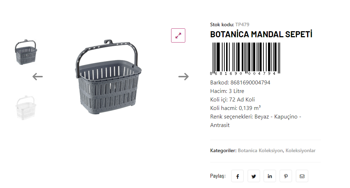Click the TP479 stock code
Image resolution: width=350 pixels, height=188 pixels.
(x=242, y=24)
